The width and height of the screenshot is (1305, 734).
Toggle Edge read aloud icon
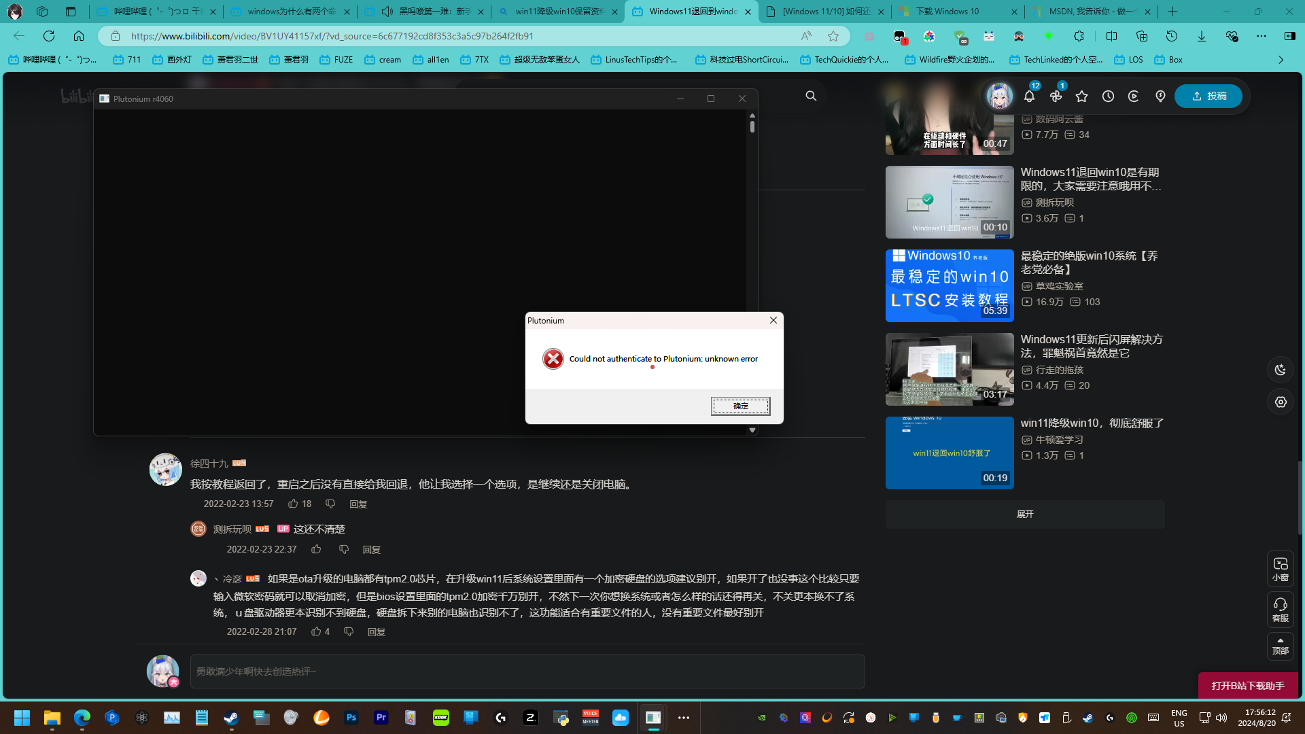click(806, 36)
